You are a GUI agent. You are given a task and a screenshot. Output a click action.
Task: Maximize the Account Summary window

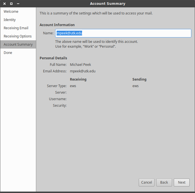11,4
